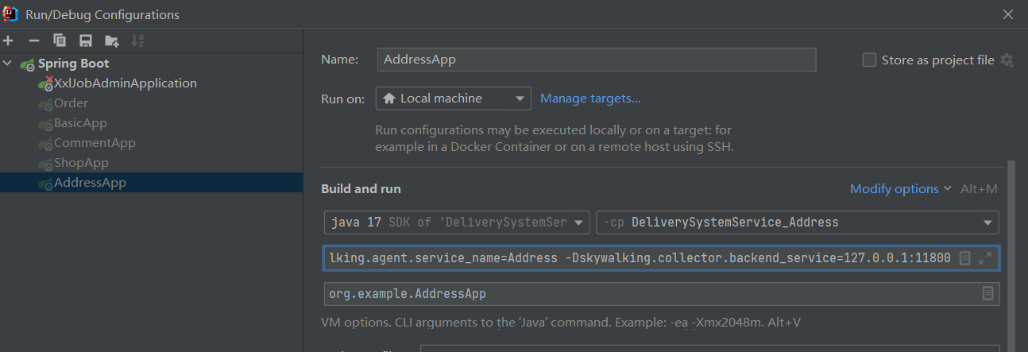Create a new configuration folder
Image resolution: width=1028 pixels, height=352 pixels.
(111, 41)
